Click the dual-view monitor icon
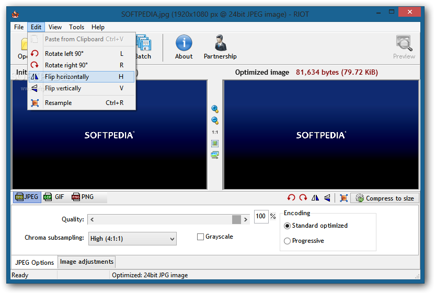This screenshot has height=294, width=435. pyautogui.click(x=215, y=155)
